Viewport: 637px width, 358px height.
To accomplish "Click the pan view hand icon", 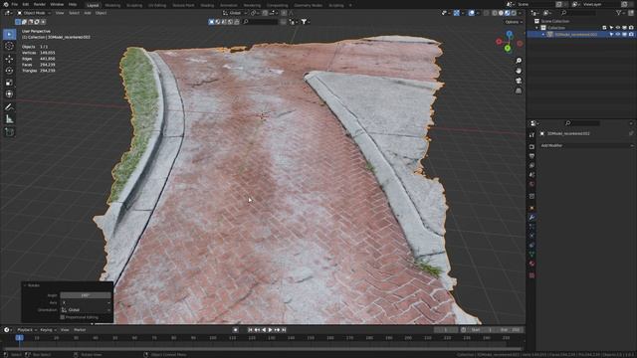I will point(519,71).
